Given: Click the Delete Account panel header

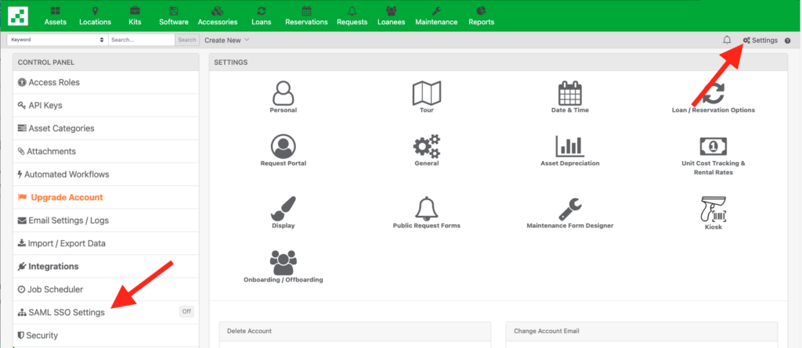Looking at the screenshot, I should 355,331.
